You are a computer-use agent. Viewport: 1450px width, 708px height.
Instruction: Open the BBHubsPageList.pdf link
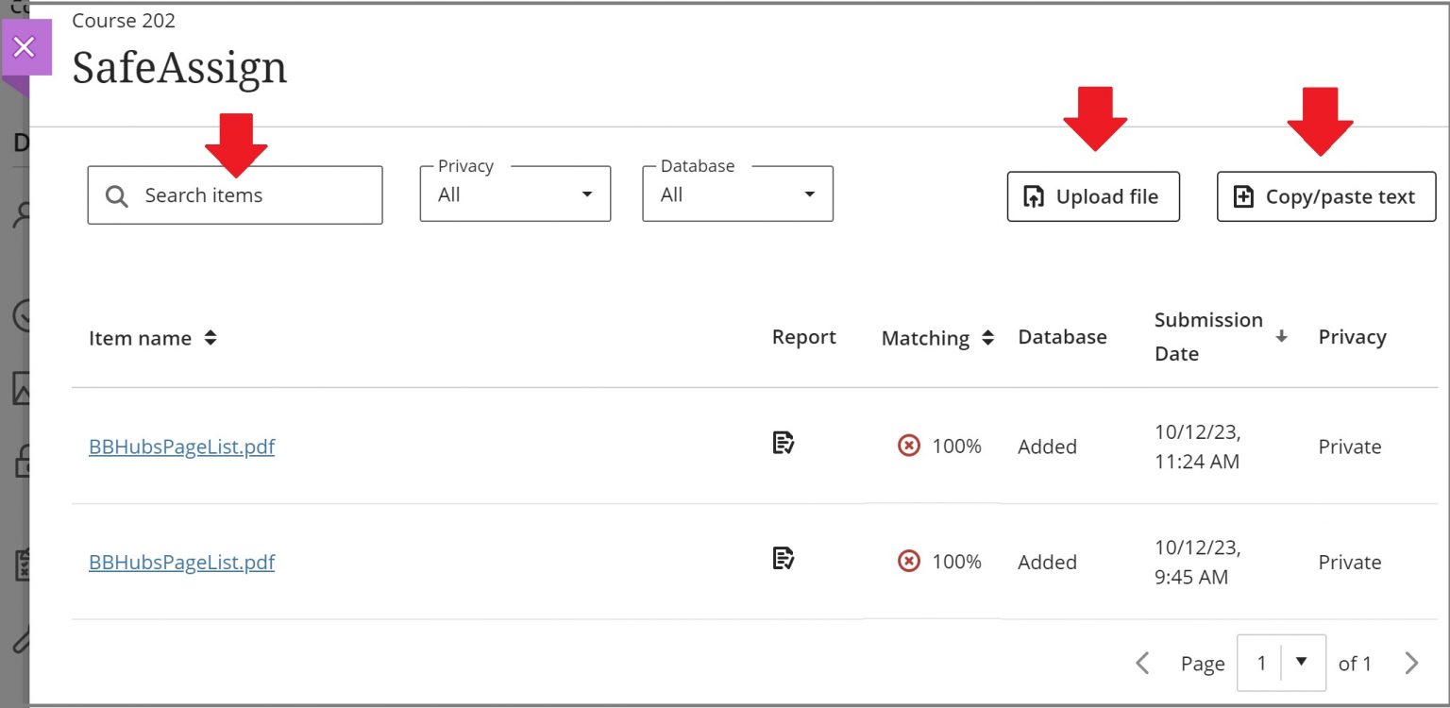[x=181, y=447]
